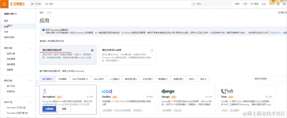Open the 费用 menu
287x118 pixels.
(237, 4)
